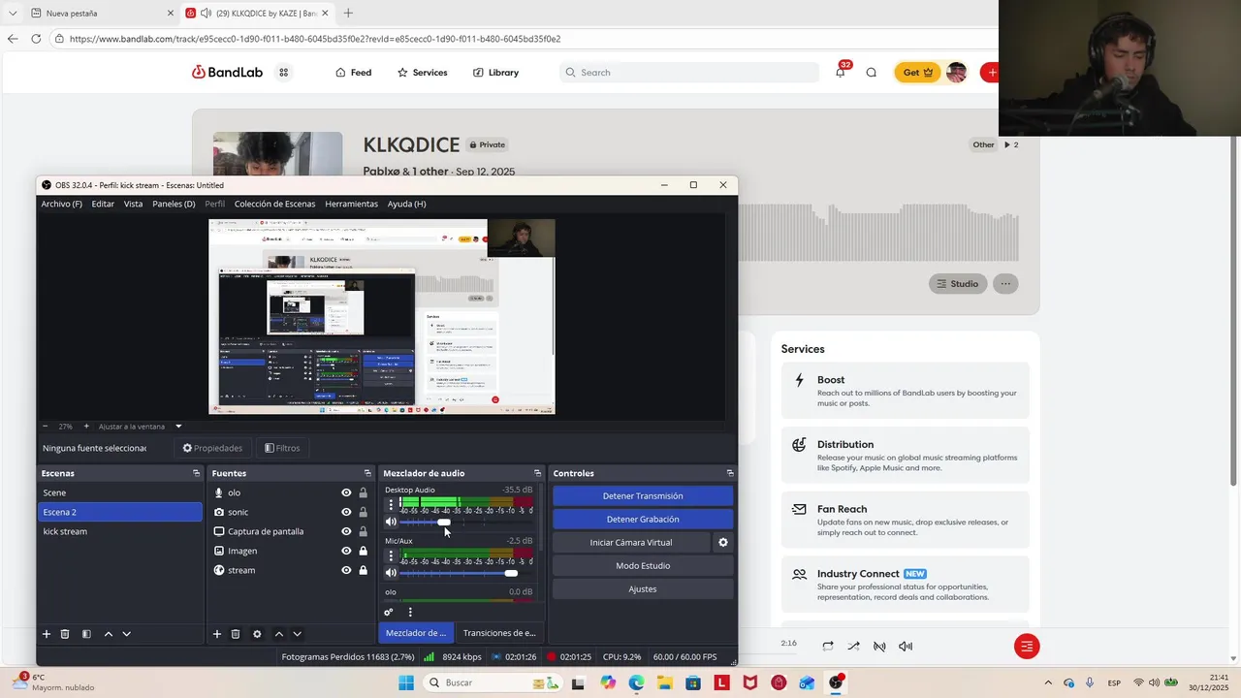The width and height of the screenshot is (1241, 698).
Task: Toggle visibility of sonic source
Action: (x=346, y=512)
